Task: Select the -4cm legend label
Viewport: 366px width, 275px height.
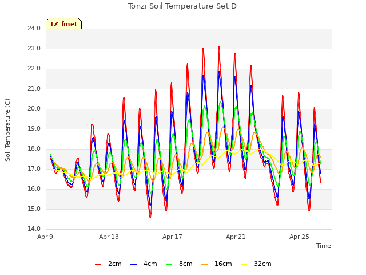Action: (149, 264)
